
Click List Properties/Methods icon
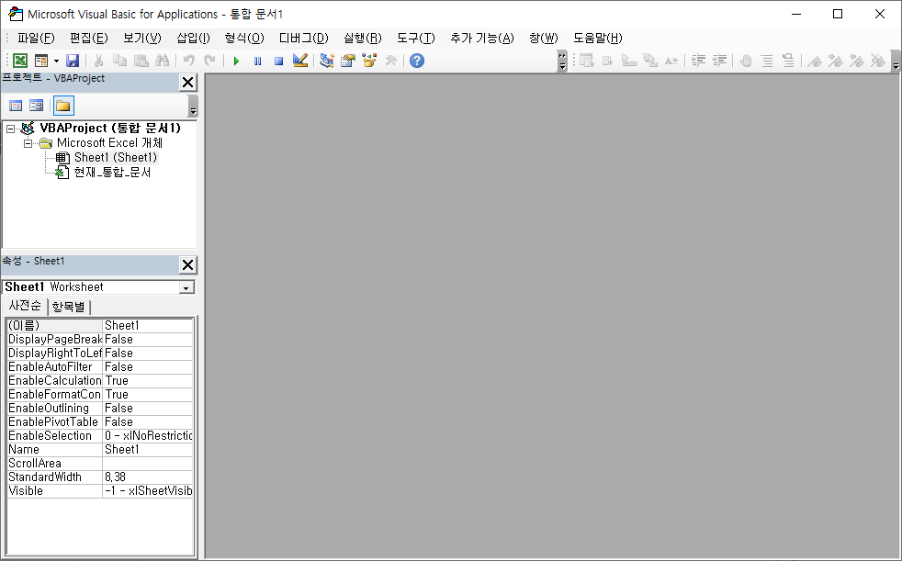587,61
